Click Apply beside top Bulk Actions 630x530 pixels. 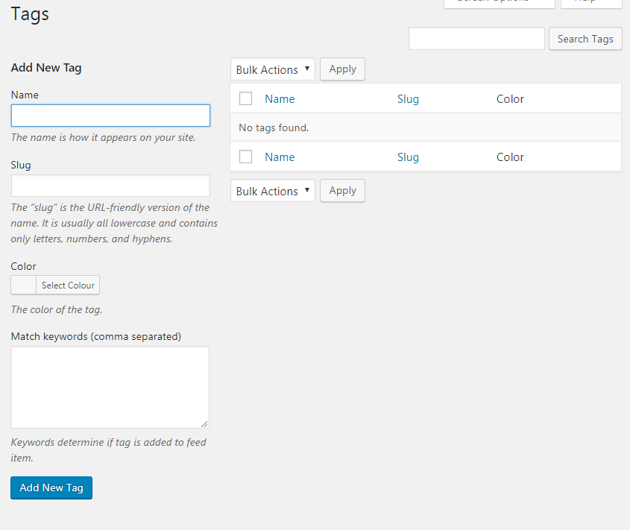[x=342, y=69]
